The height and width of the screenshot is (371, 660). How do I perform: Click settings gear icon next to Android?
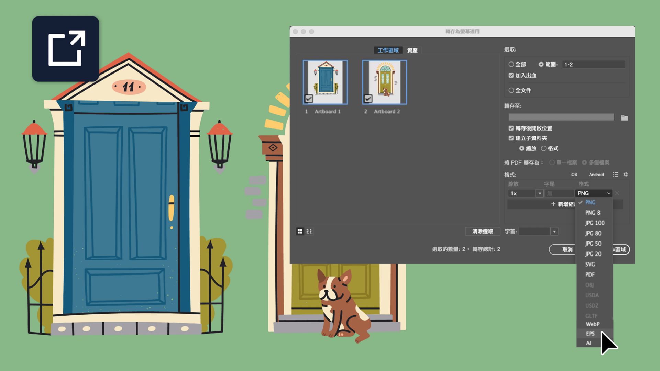click(x=626, y=175)
